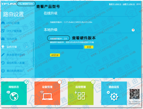The image size is (143, 109).
Task: Click the yellow 软件升级 button
Action: (x=55, y=55)
